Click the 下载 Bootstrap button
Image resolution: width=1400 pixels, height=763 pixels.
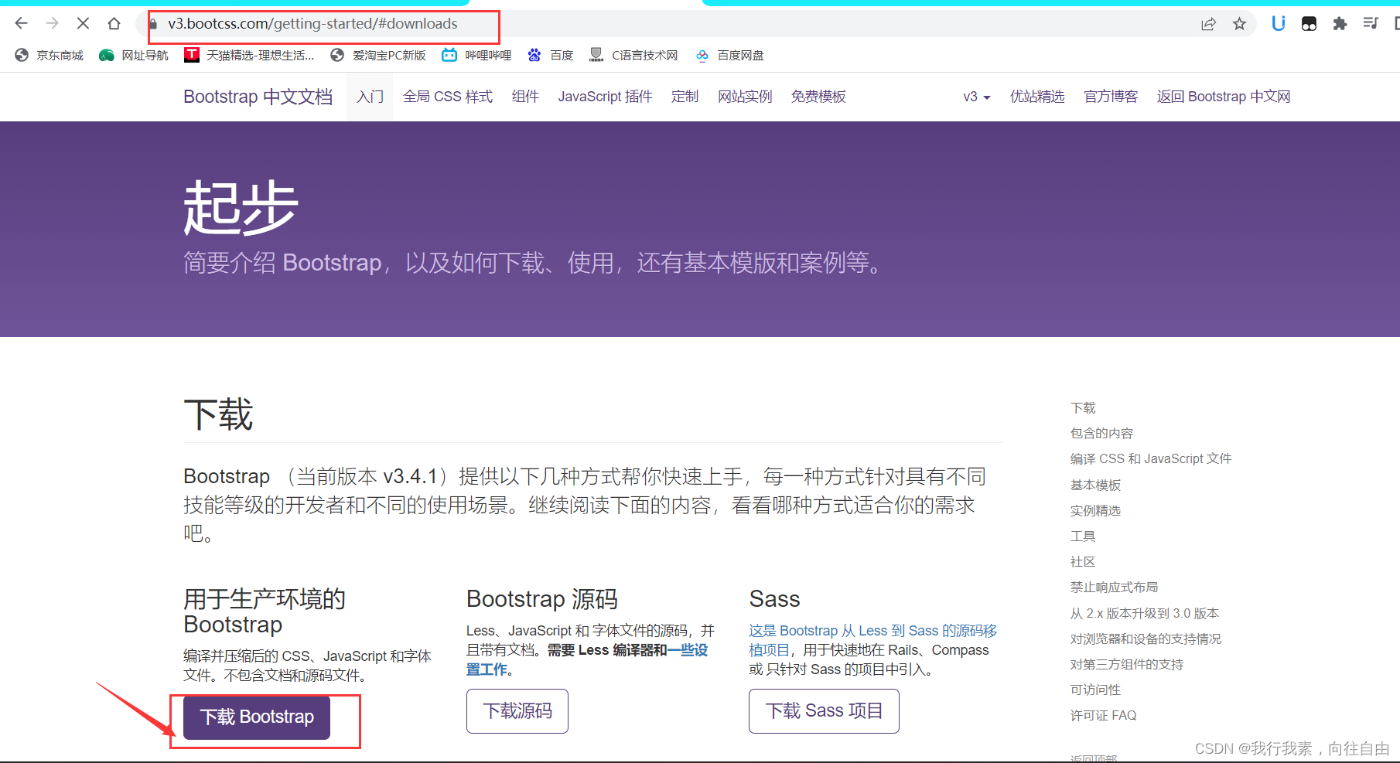click(255, 717)
